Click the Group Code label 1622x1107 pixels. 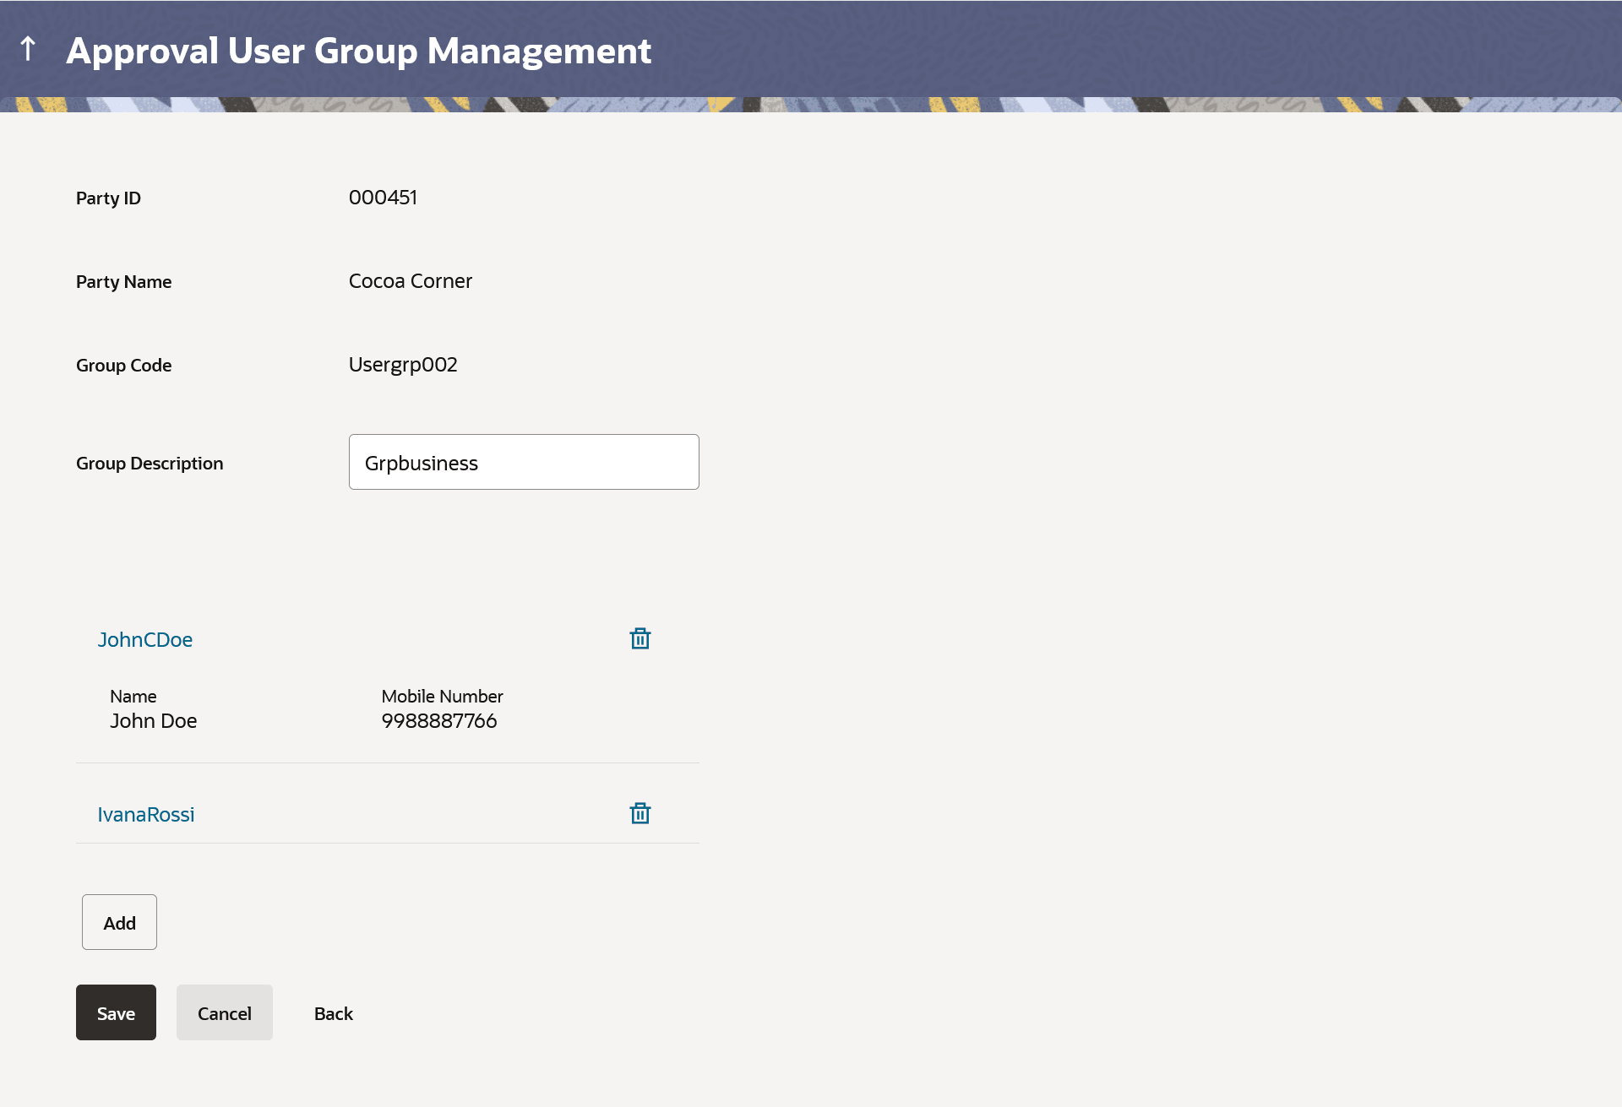point(123,366)
